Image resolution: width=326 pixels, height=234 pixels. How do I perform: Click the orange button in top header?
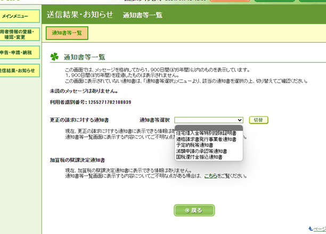tap(229, 2)
